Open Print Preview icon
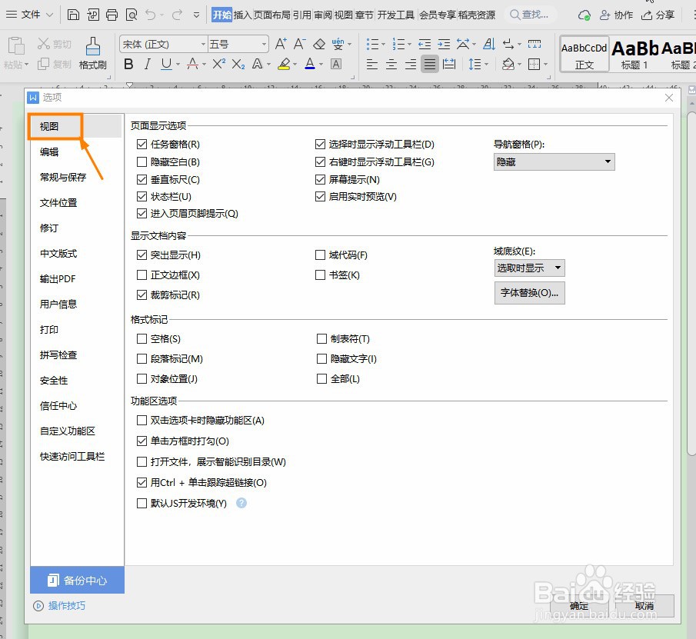Viewport: 696px width, 639px height. click(132, 15)
